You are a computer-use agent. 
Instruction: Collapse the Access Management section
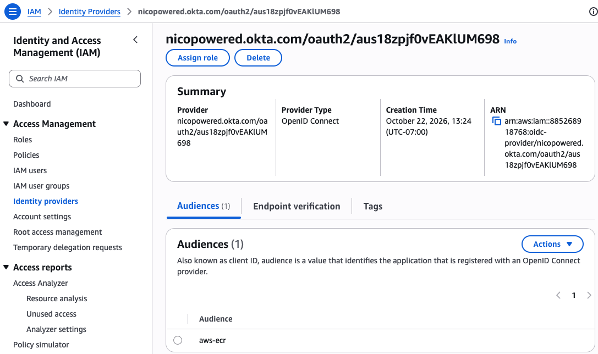point(6,124)
